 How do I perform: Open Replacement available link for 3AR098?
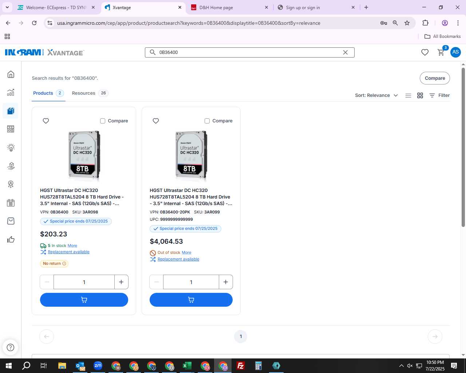click(x=68, y=252)
